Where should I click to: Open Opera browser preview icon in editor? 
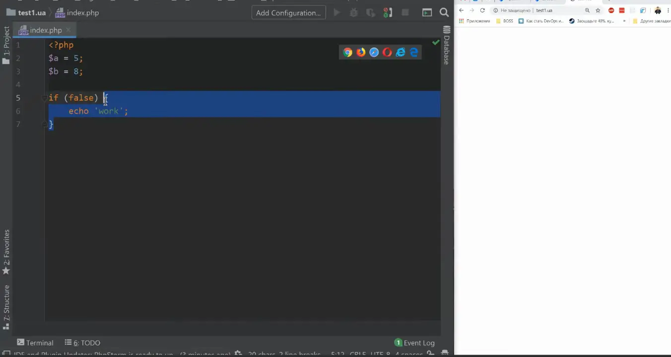coord(387,53)
